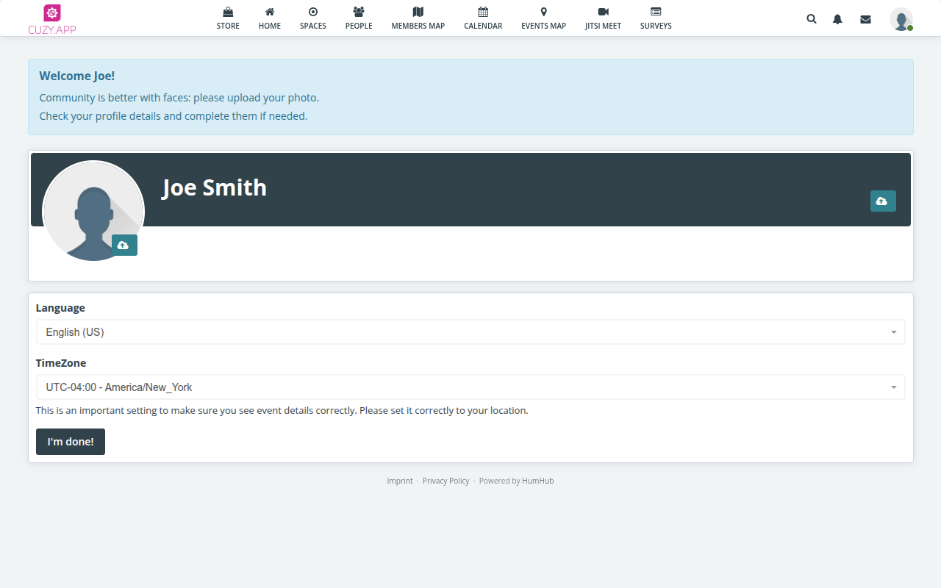The image size is (941, 588).
Task: Select the HOME menu label
Action: coord(270,26)
